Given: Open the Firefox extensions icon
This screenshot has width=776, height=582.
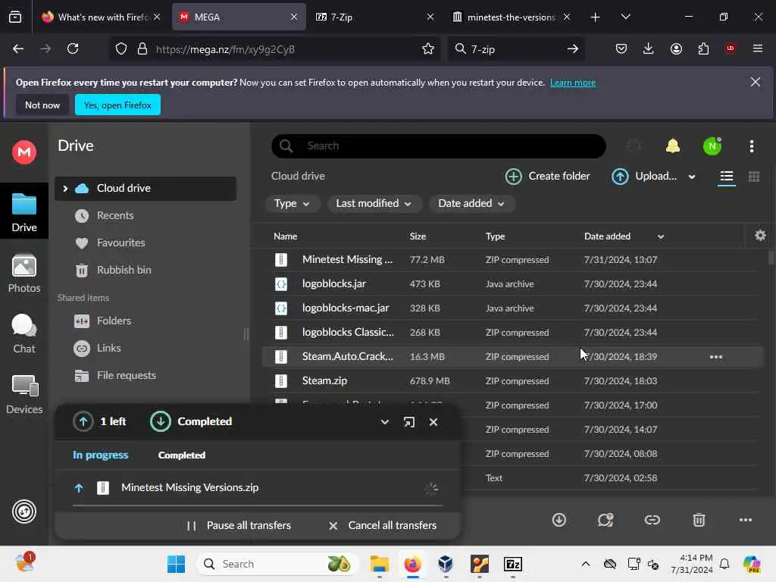Looking at the screenshot, I should coord(703,48).
